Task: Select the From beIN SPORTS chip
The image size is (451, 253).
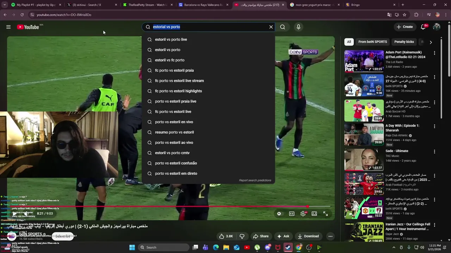Action: pos(372,42)
